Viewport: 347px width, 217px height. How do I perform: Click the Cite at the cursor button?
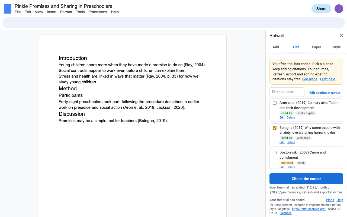click(306, 179)
